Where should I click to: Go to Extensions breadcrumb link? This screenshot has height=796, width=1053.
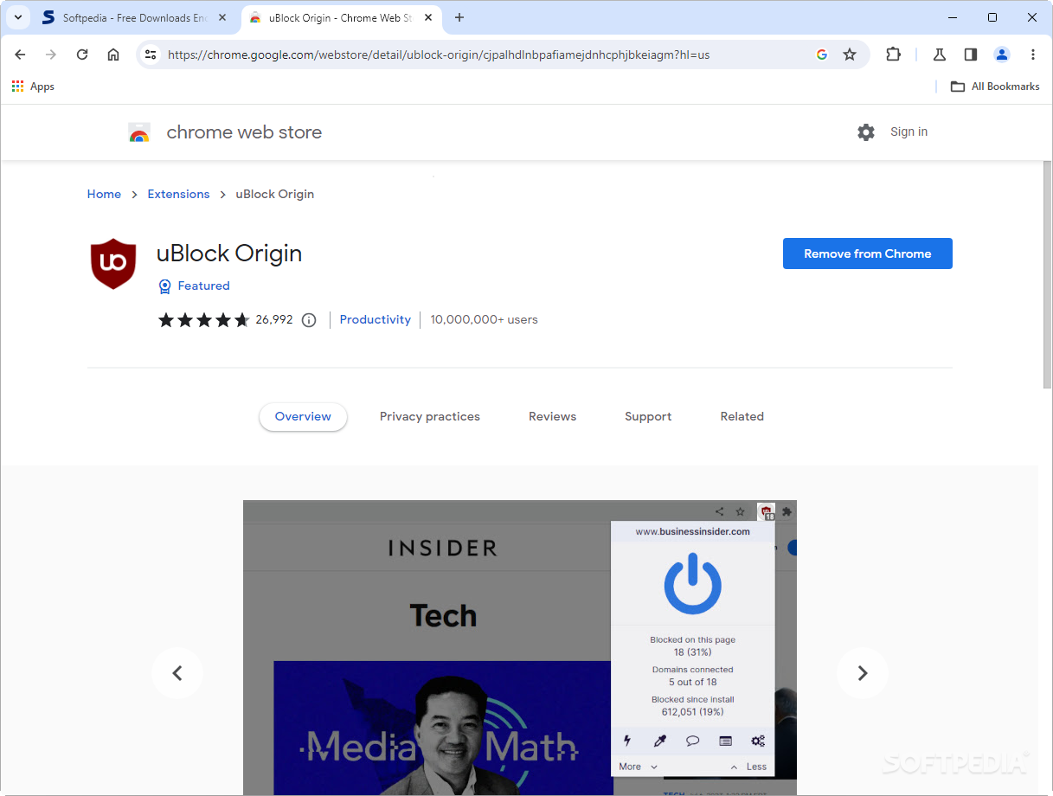click(x=178, y=195)
